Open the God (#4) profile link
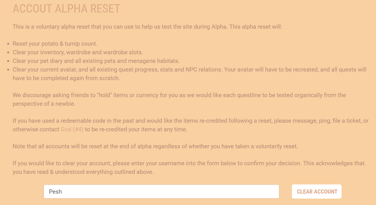 (x=72, y=129)
